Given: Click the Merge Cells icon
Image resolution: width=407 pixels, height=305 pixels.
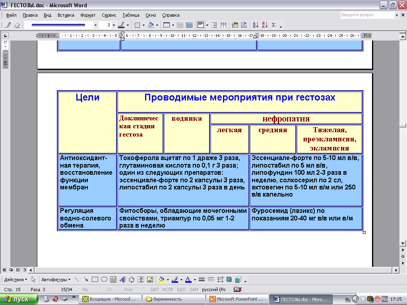Looking at the screenshot, I should [x=180, y=25].
